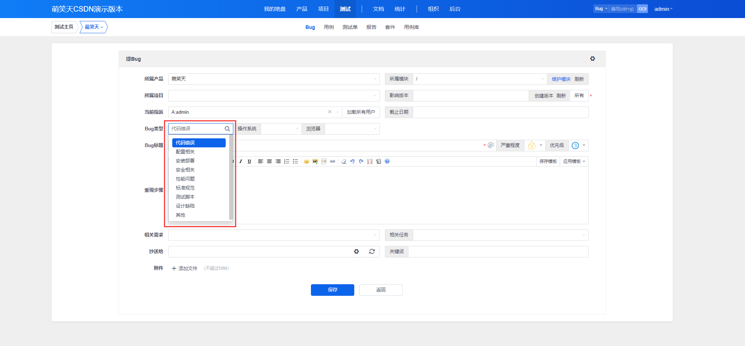Open 萌笑天 product switcher
Viewport: 745px width, 346px height.
click(94, 27)
